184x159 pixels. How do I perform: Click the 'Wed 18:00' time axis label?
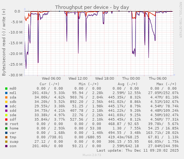point(105,79)
